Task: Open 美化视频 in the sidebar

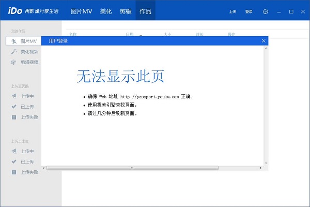Action: pos(29,51)
